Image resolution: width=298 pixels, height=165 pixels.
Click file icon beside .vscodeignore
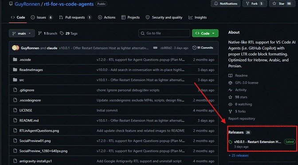(x=15, y=100)
